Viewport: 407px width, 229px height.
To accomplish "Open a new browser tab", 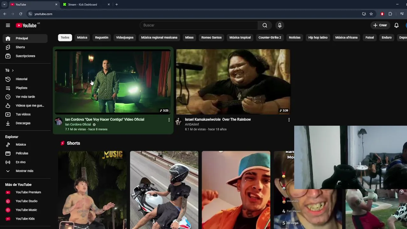I will point(117,4).
